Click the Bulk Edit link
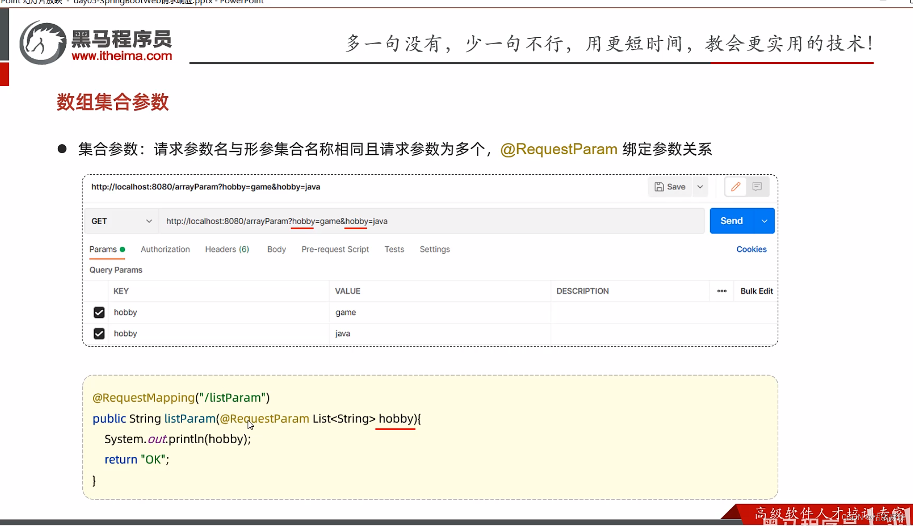 [756, 291]
